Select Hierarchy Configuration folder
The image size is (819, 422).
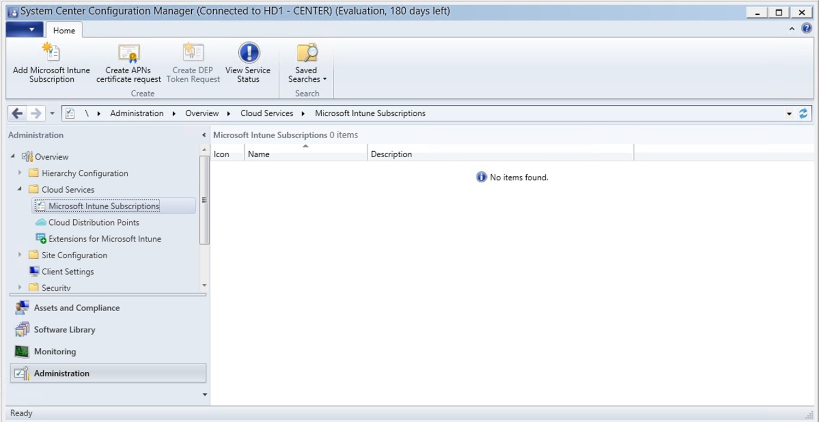tap(85, 173)
